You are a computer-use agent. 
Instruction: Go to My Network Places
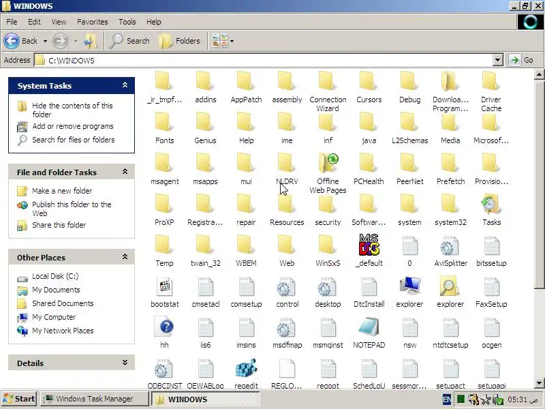click(x=63, y=331)
